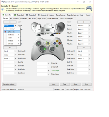The image size is (109, 117).
Task: Open the A Button dropdown
Action: tap(84, 44)
